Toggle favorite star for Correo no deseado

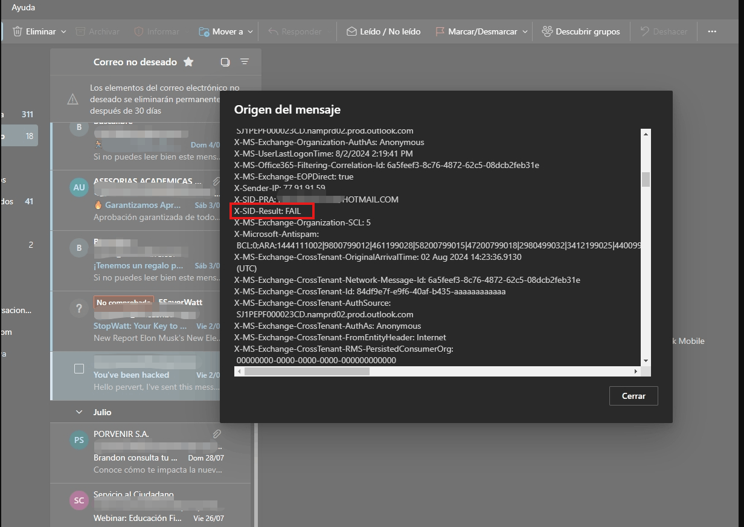[188, 62]
